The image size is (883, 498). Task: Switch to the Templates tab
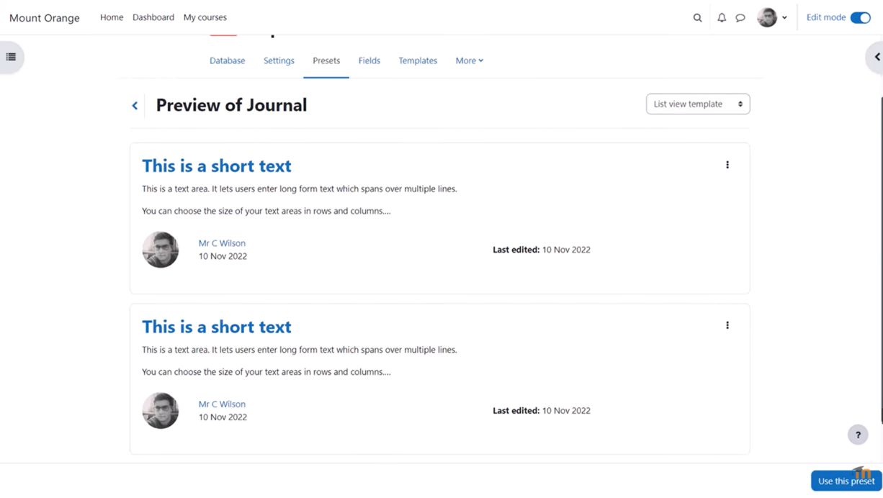pyautogui.click(x=418, y=61)
